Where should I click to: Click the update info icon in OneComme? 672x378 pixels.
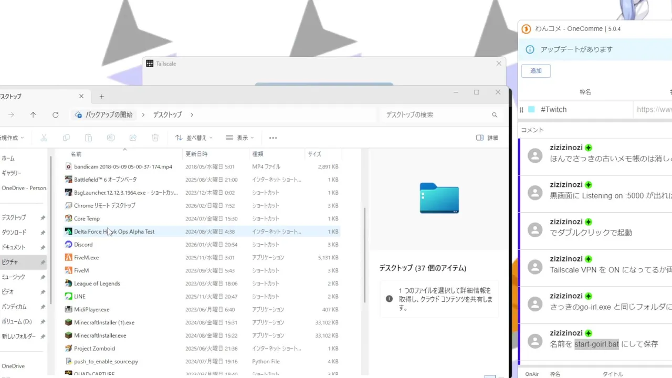coord(530,49)
